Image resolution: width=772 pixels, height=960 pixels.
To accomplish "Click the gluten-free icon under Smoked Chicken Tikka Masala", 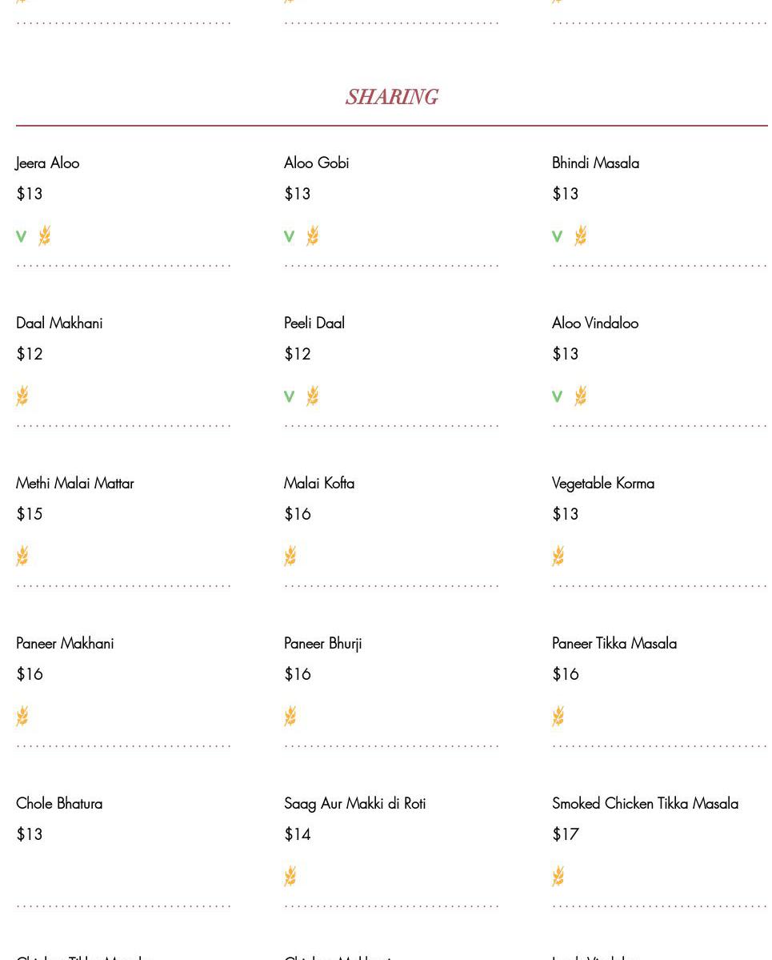I will click(558, 876).
